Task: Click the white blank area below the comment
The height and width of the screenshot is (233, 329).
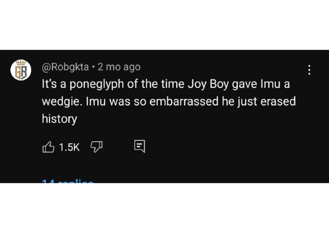Action: tap(164, 208)
